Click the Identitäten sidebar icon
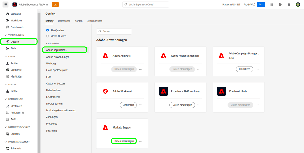The image size is (304, 153). pyautogui.click(x=8, y=76)
